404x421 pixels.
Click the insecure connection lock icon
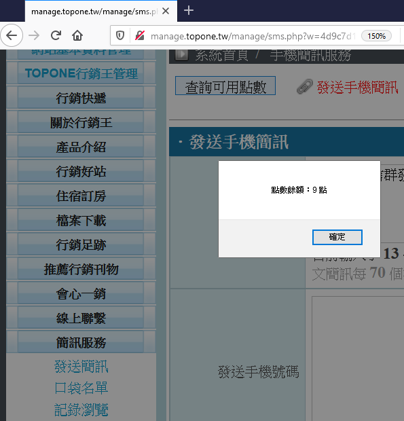coord(140,35)
